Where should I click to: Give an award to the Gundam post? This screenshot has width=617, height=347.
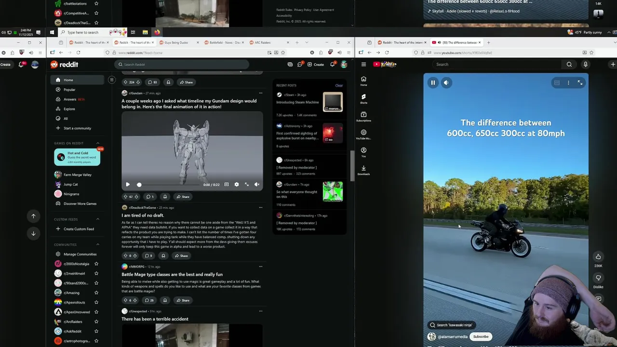tap(165, 197)
